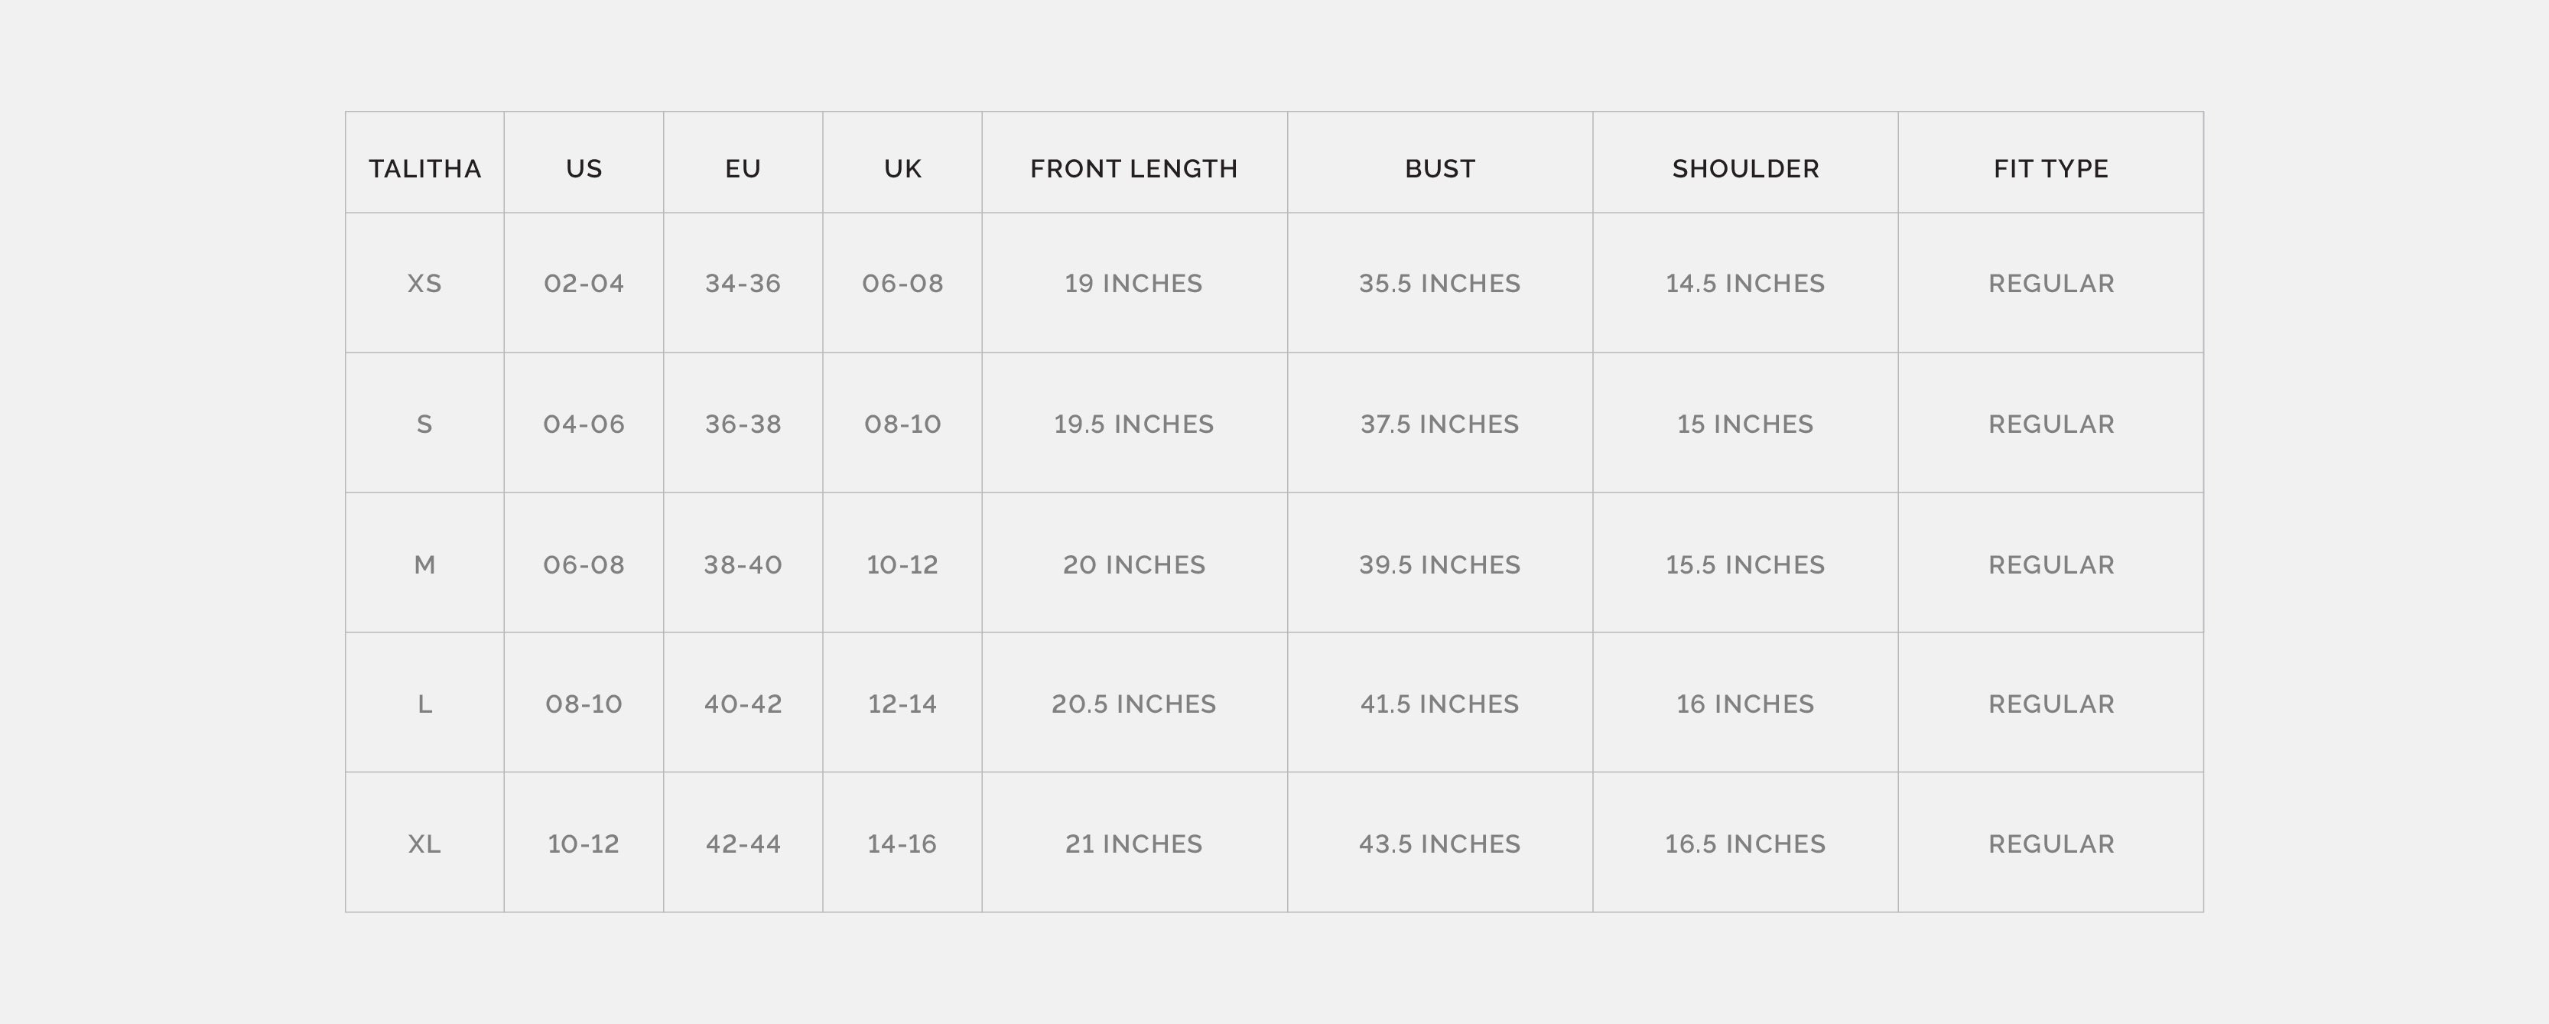The image size is (2549, 1024).
Task: Click the 16.5 INCHES shoulder cell
Action: pyautogui.click(x=1745, y=844)
